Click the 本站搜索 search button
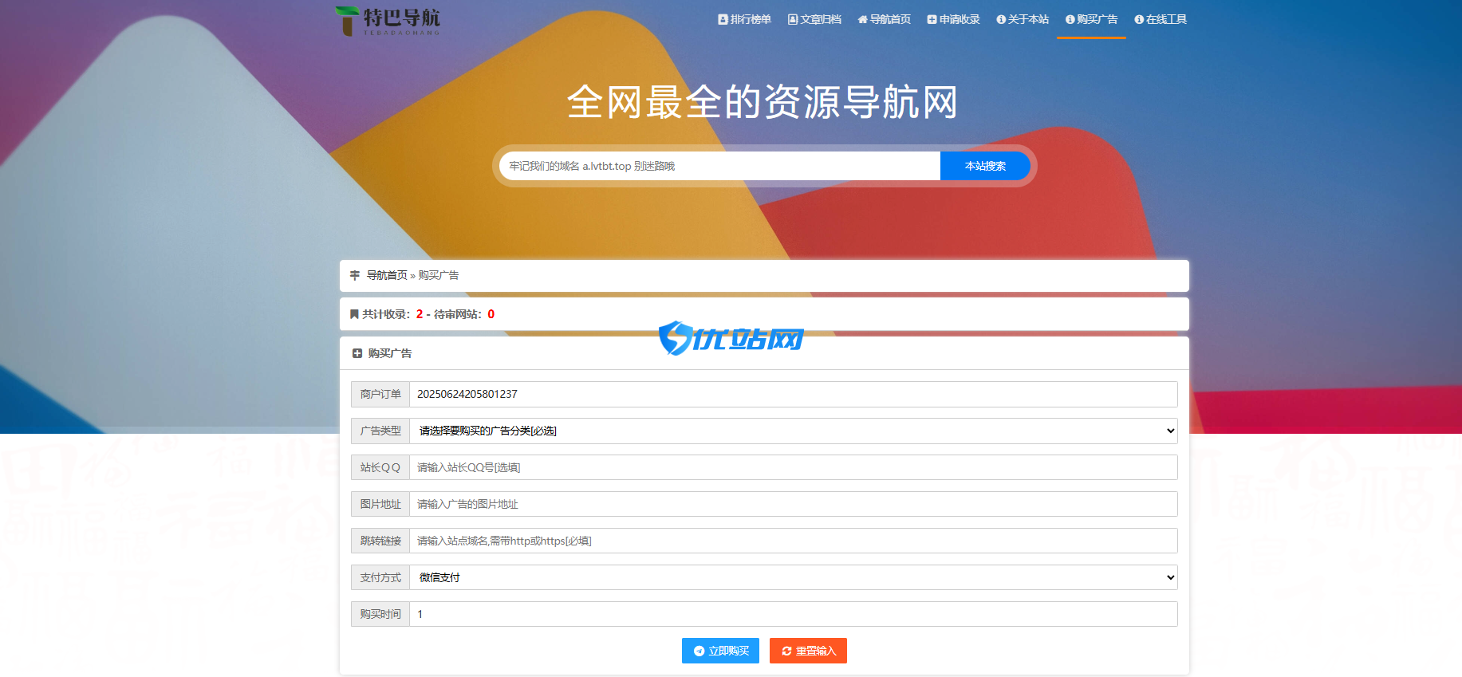1462x677 pixels. [985, 166]
